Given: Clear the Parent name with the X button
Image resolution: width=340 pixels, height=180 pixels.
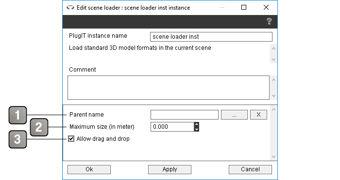Looking at the screenshot, I should tap(258, 115).
